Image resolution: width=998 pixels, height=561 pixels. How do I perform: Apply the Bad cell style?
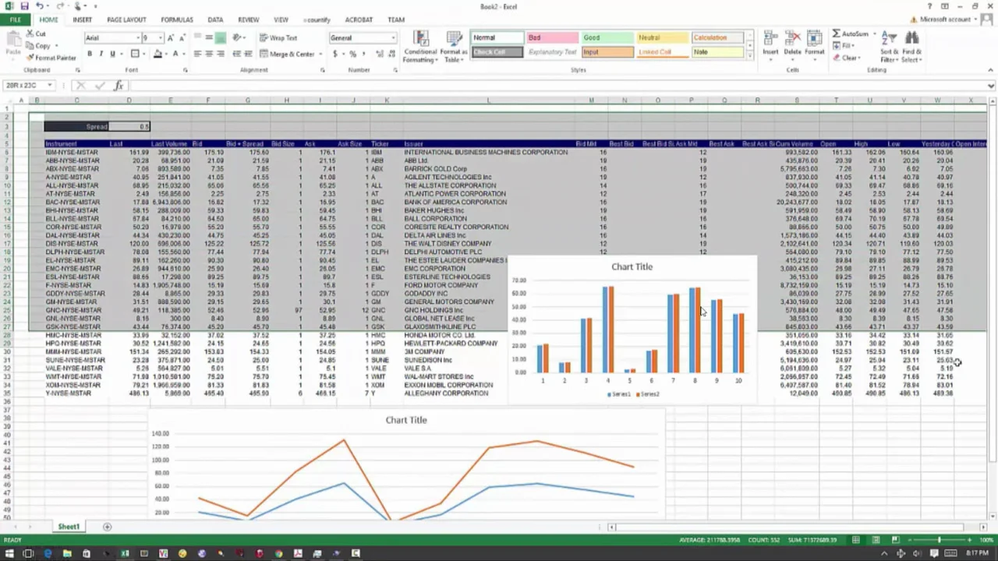click(x=552, y=37)
